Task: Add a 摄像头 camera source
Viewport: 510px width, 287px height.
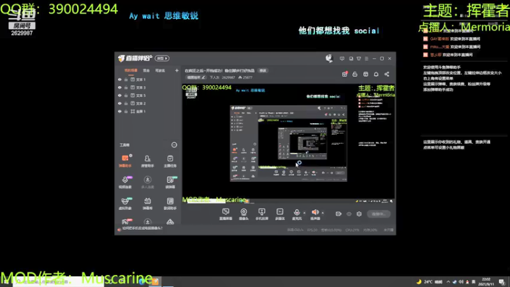Action: pos(244,214)
